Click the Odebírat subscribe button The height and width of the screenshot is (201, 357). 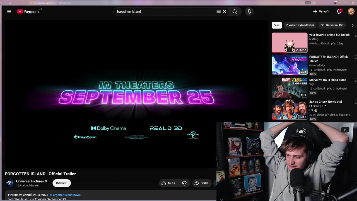(x=62, y=183)
